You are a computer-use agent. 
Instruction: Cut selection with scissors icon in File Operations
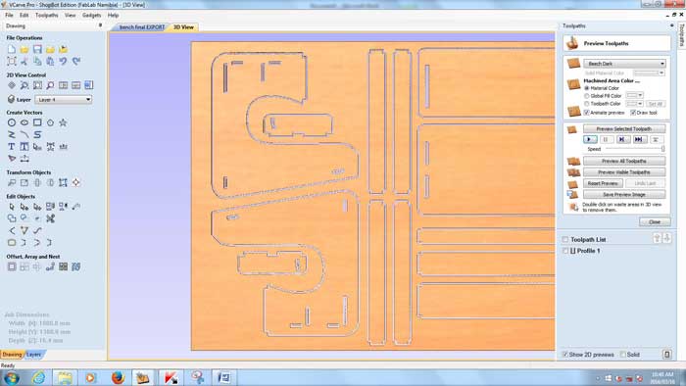24,61
